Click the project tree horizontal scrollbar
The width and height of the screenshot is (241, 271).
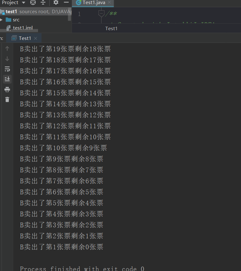pyautogui.click(x=19, y=31)
